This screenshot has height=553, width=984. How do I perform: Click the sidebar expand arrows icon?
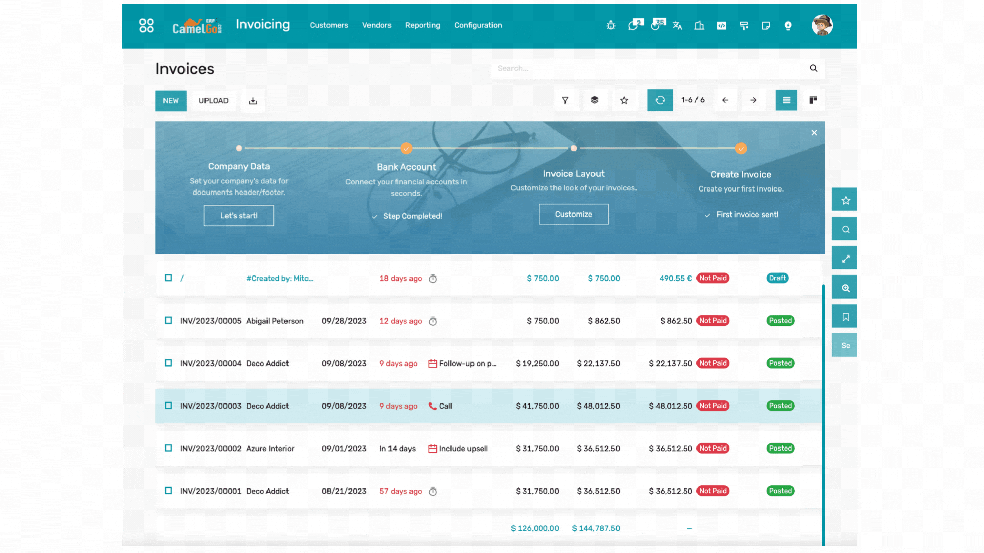845,259
